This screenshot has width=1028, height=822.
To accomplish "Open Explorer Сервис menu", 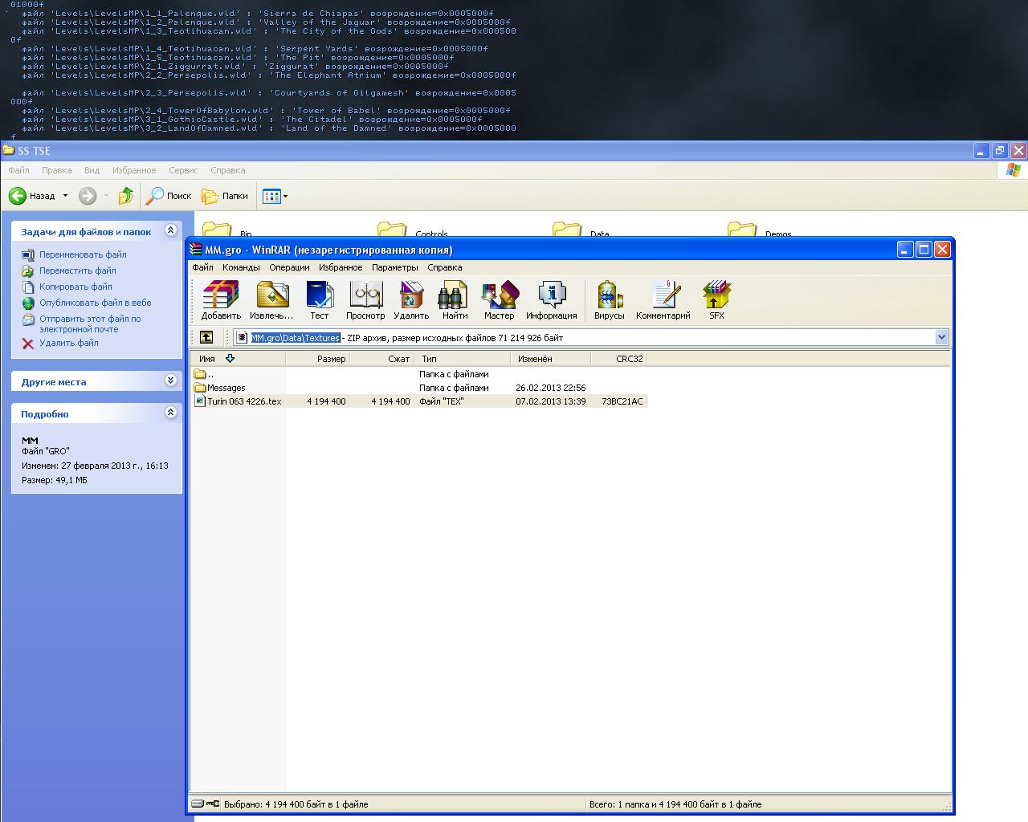I will click(x=183, y=170).
